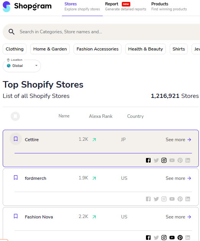
Task: Click the Cettire store name
Action: (x=32, y=140)
